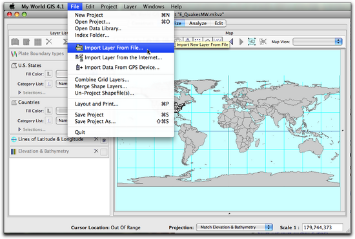Click the table grid icon in Layer List toolbar
The width and height of the screenshot is (355, 239).
pos(38,42)
